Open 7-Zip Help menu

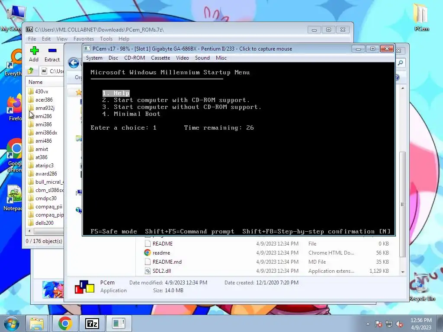[x=124, y=38]
